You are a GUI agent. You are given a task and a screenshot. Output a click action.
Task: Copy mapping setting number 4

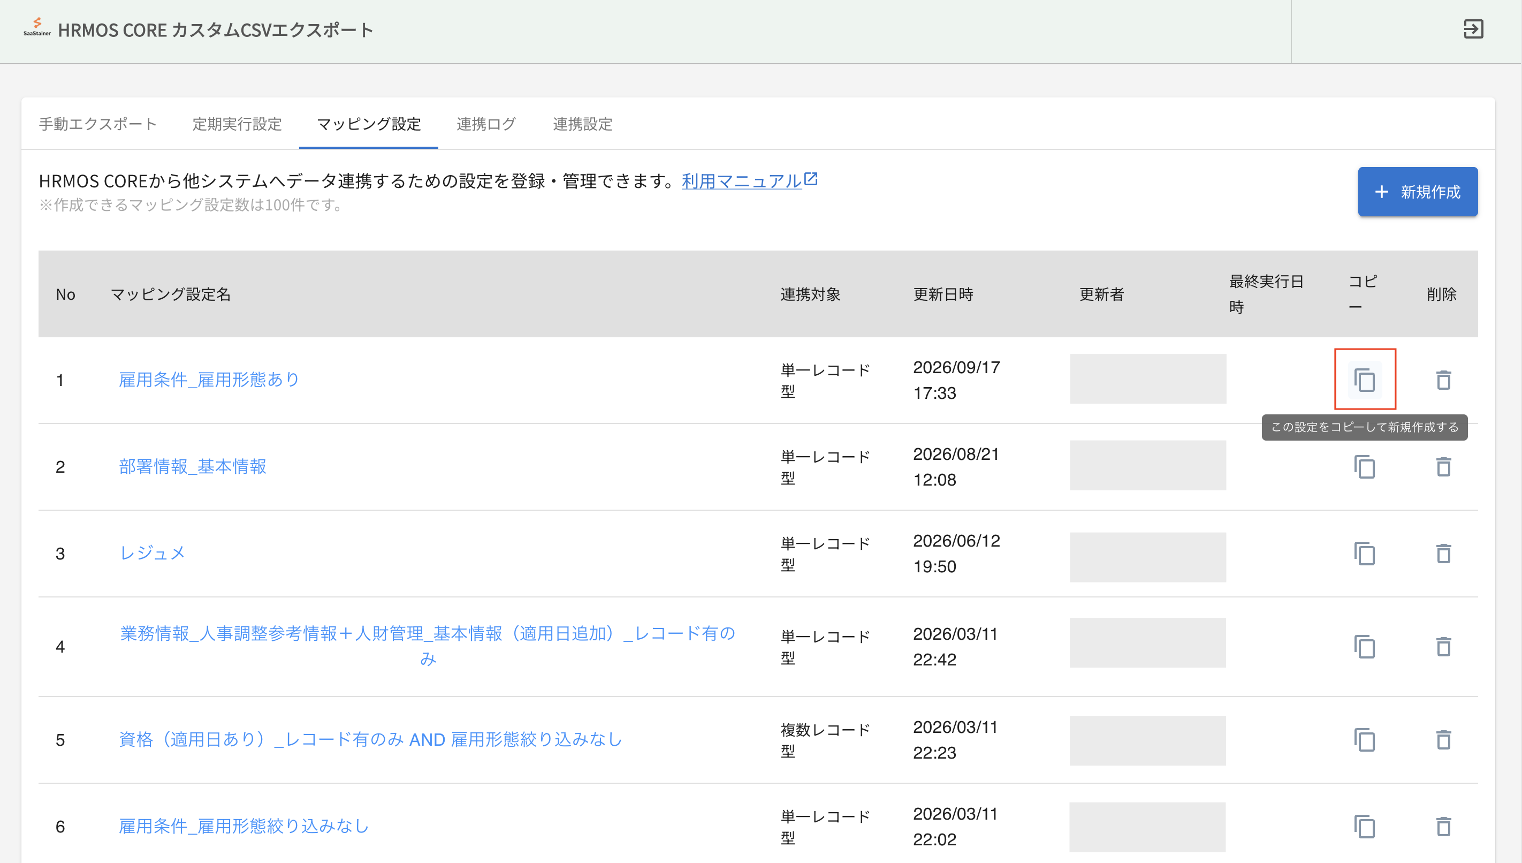(x=1365, y=647)
